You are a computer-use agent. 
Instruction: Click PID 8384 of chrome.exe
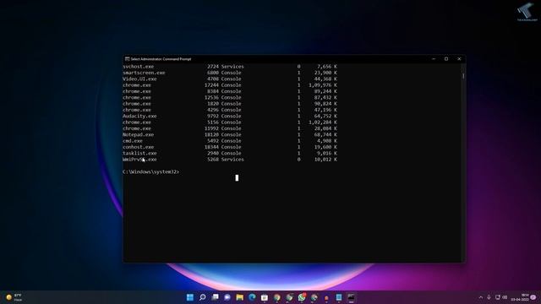click(x=213, y=91)
